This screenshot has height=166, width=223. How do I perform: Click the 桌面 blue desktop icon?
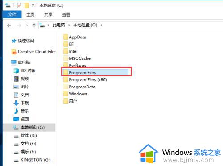[x=16, y=119]
